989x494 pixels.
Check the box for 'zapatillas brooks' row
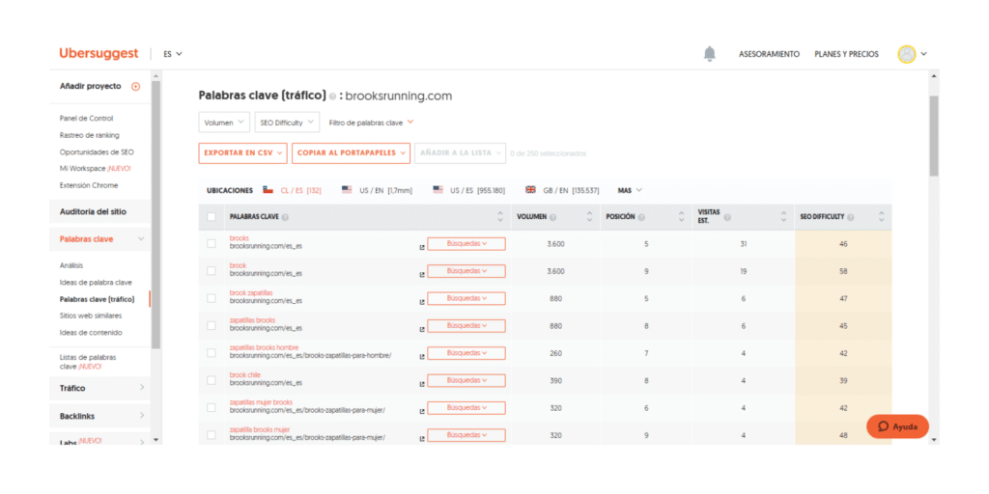[x=212, y=326]
